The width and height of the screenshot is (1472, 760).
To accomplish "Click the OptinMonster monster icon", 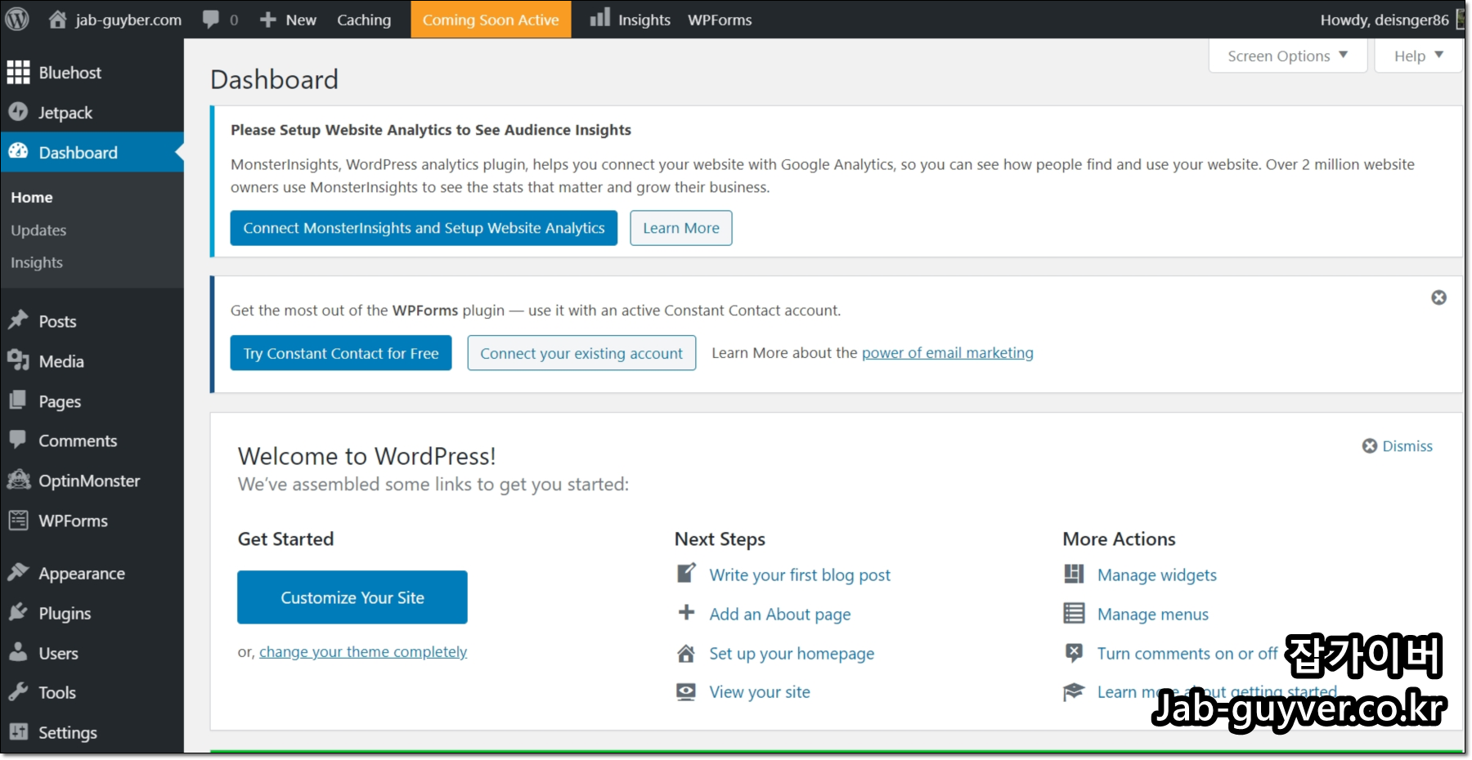I will 18,480.
